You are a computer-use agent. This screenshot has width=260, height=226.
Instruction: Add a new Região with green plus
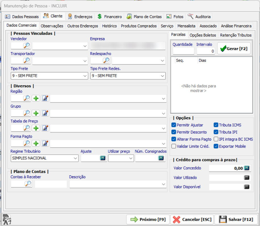coord(36,98)
